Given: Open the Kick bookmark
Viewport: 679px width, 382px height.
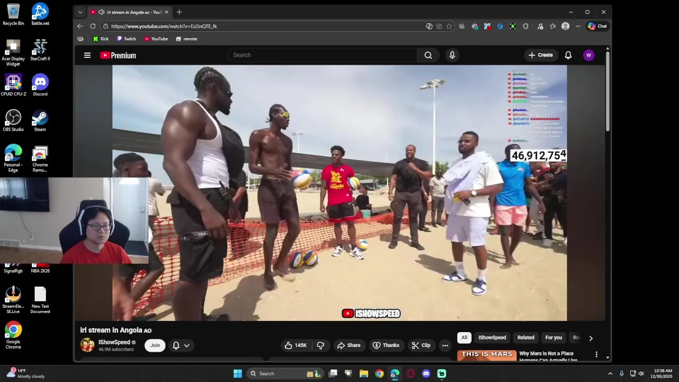Looking at the screenshot, I should [x=101, y=39].
